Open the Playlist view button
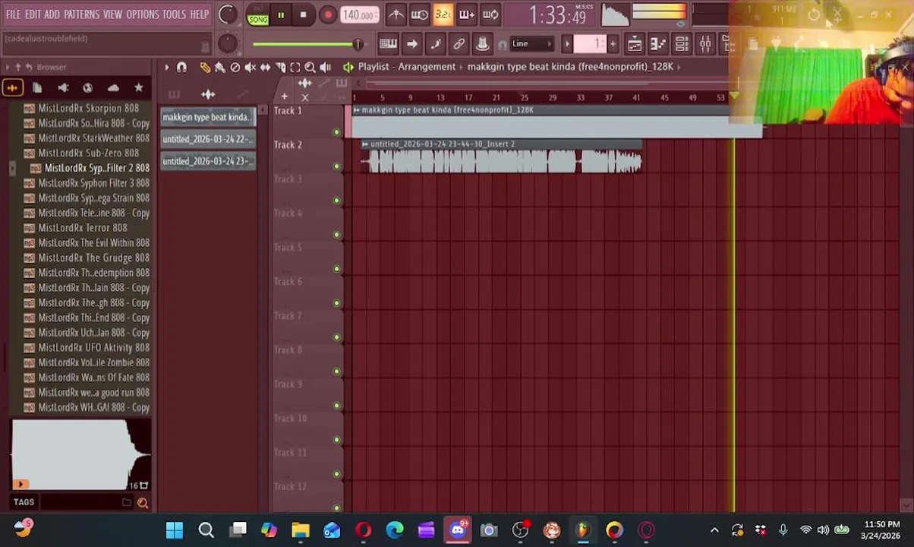This screenshot has height=547, width=914. 635,44
